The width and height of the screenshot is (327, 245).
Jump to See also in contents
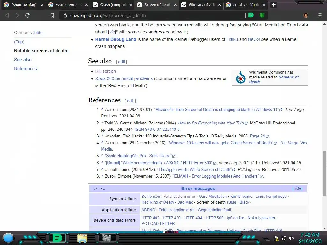pyautogui.click(x=23, y=60)
